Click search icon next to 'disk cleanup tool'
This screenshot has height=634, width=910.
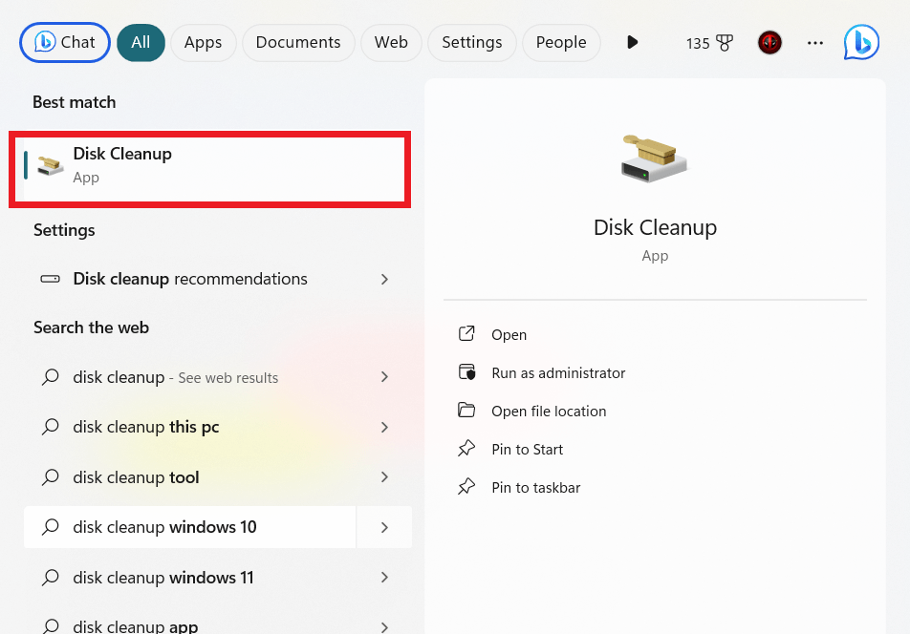[x=51, y=477]
